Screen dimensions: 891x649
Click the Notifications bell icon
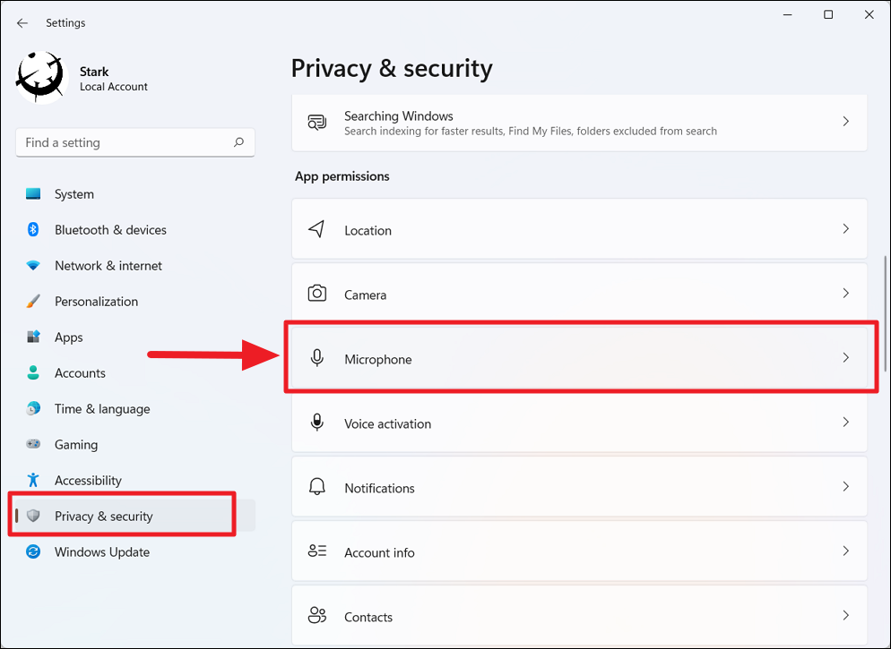click(x=316, y=487)
